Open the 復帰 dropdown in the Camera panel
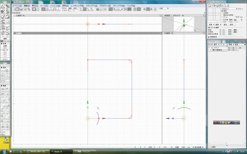This screenshot has width=247, height=154. coord(218,25)
